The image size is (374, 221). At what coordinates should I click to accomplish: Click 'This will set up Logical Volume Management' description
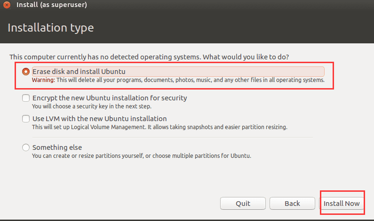click(x=159, y=127)
